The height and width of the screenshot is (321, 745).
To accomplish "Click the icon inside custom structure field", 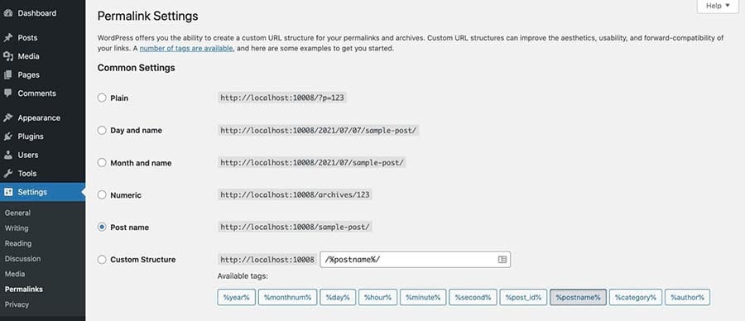I will coord(502,259).
